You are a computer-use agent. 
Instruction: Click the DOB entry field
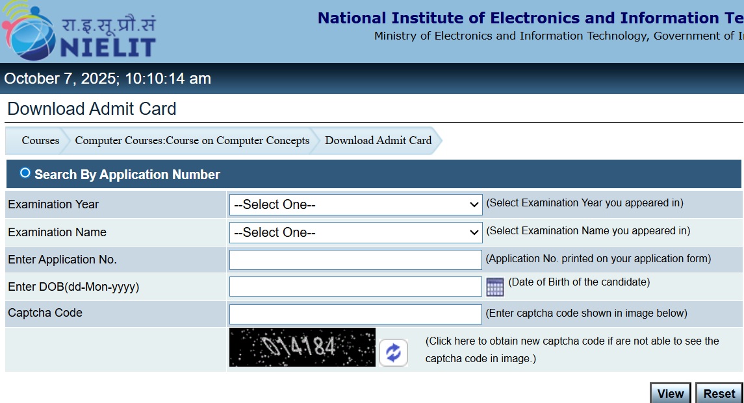point(355,286)
